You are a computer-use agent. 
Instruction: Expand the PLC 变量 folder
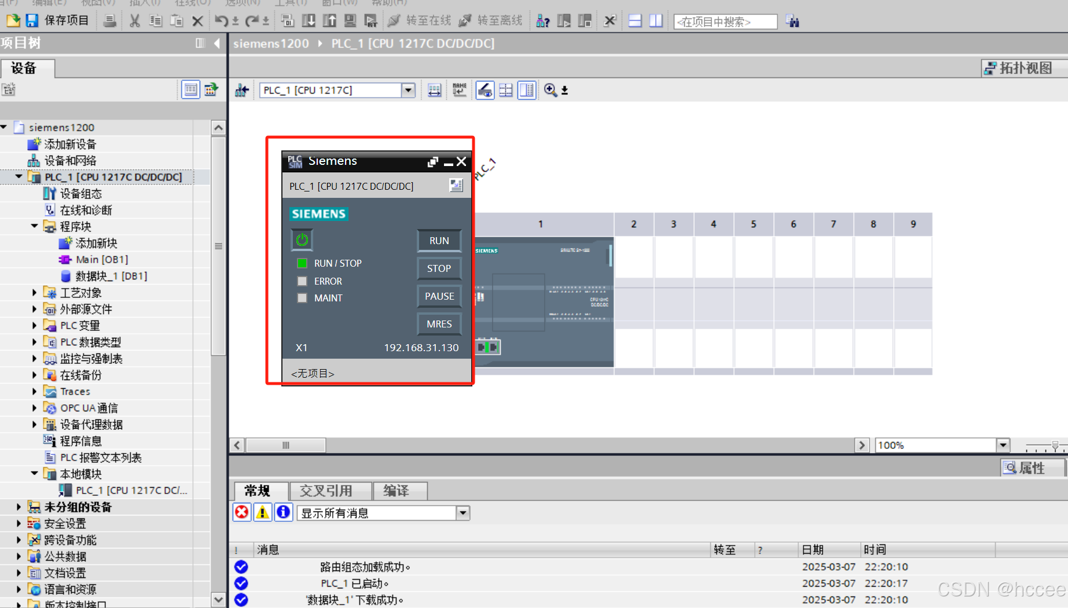click(x=34, y=326)
